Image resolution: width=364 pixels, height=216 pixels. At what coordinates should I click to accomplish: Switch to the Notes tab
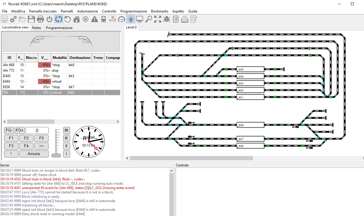[37, 28]
